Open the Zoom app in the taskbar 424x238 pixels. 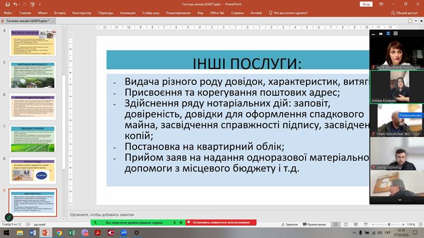(x=123, y=232)
